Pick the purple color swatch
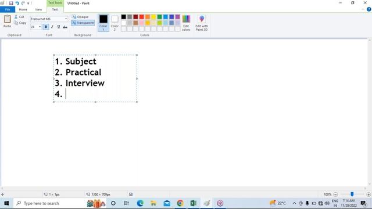This screenshot has height=209, width=372. coord(177,17)
